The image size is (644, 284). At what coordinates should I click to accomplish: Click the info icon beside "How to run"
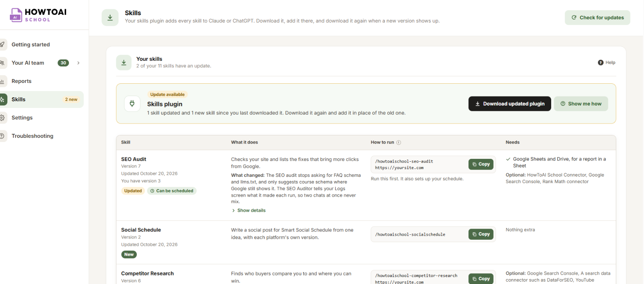point(398,142)
